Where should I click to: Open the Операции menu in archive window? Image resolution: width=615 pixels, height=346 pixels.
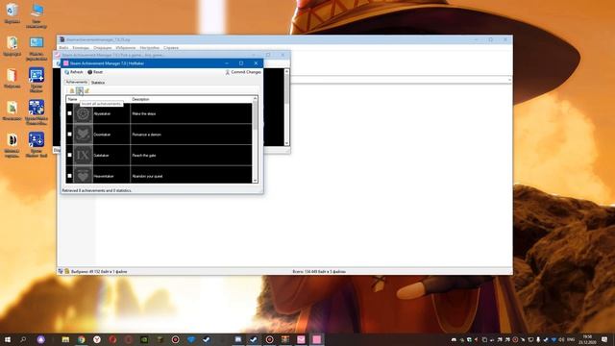(103, 48)
